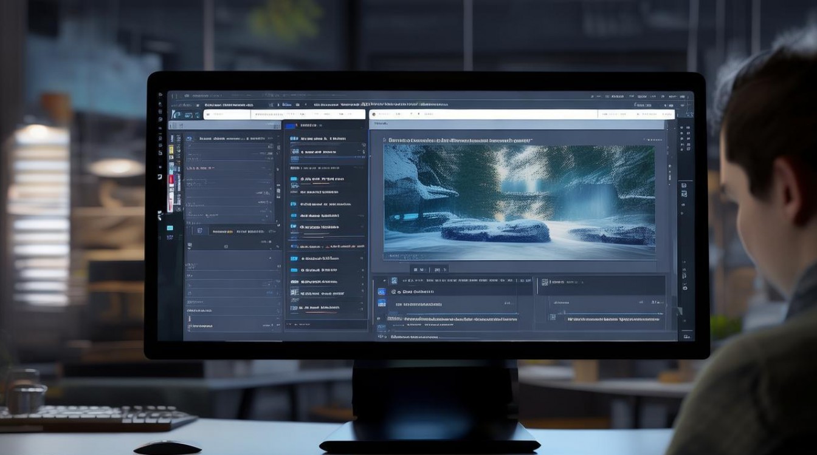817x455 pixels.
Task: Click the stacked icon pair on the right edge sidebar
Action: tap(683, 189)
